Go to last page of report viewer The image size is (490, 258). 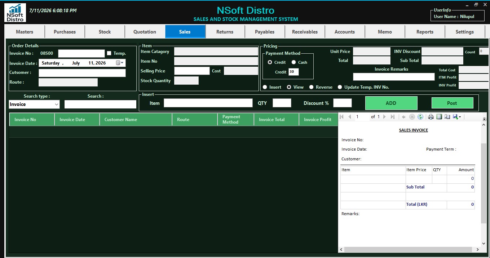click(x=392, y=117)
